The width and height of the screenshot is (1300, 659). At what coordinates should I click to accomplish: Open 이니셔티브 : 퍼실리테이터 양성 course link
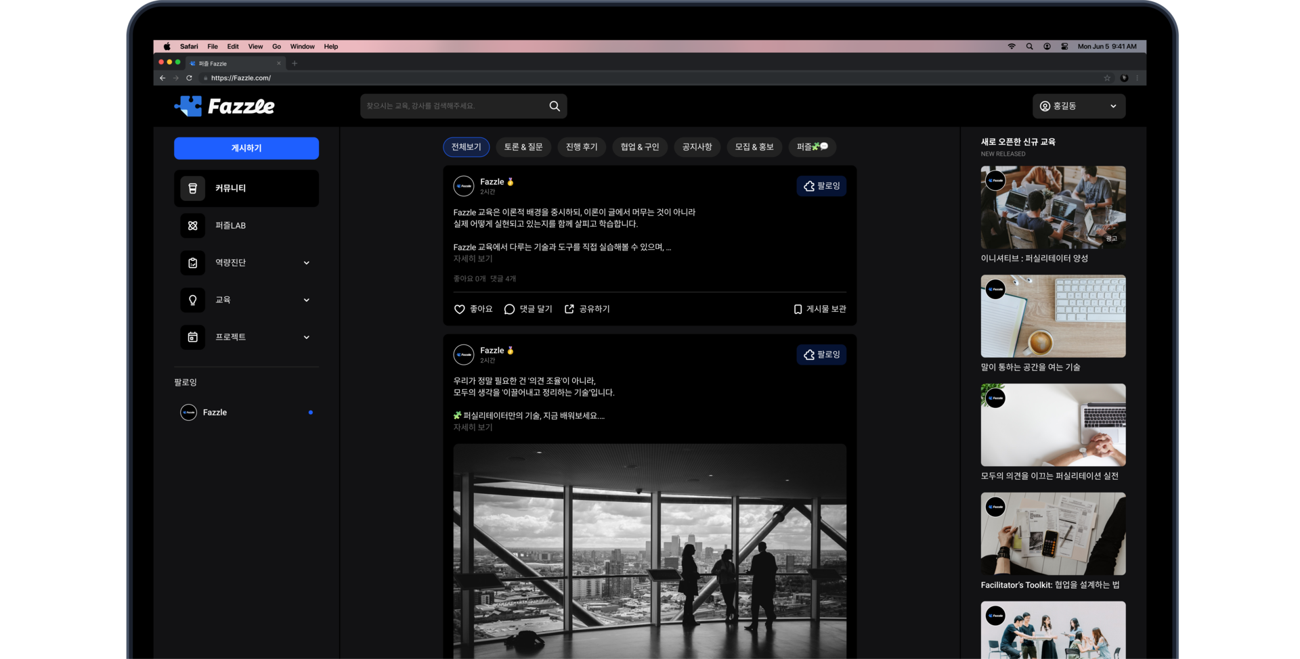click(x=1034, y=258)
